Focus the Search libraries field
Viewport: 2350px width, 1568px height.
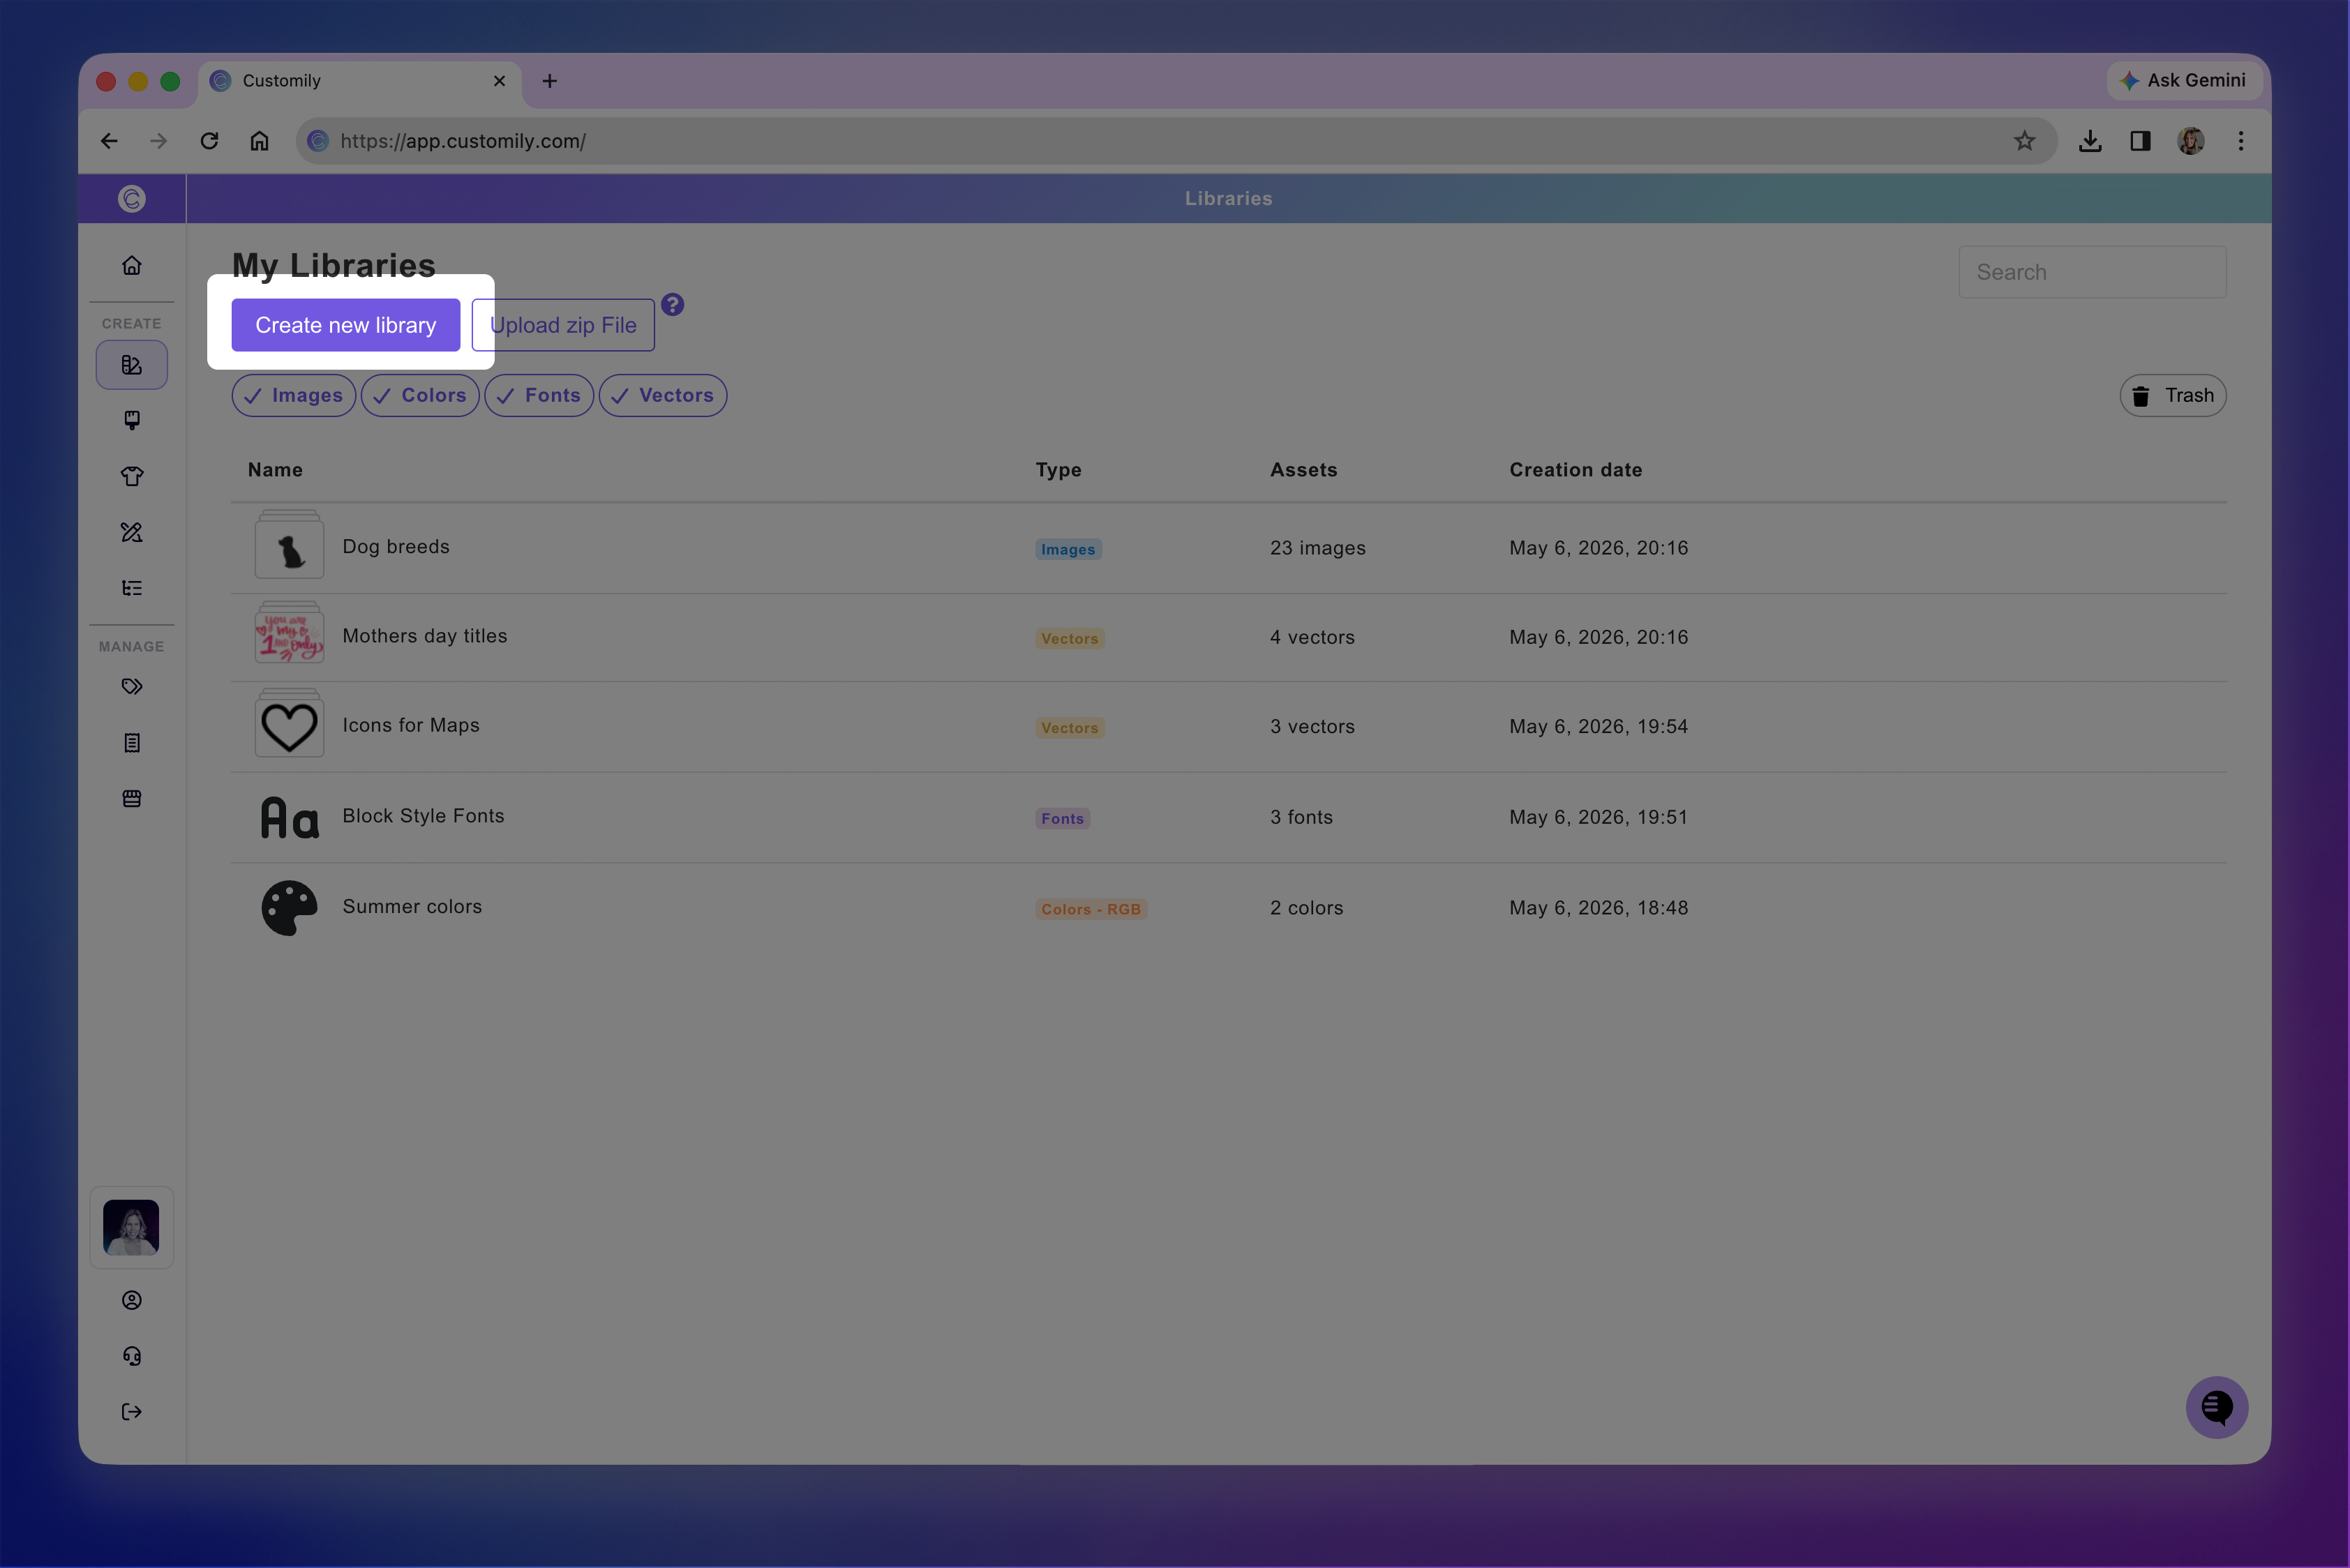click(2092, 272)
